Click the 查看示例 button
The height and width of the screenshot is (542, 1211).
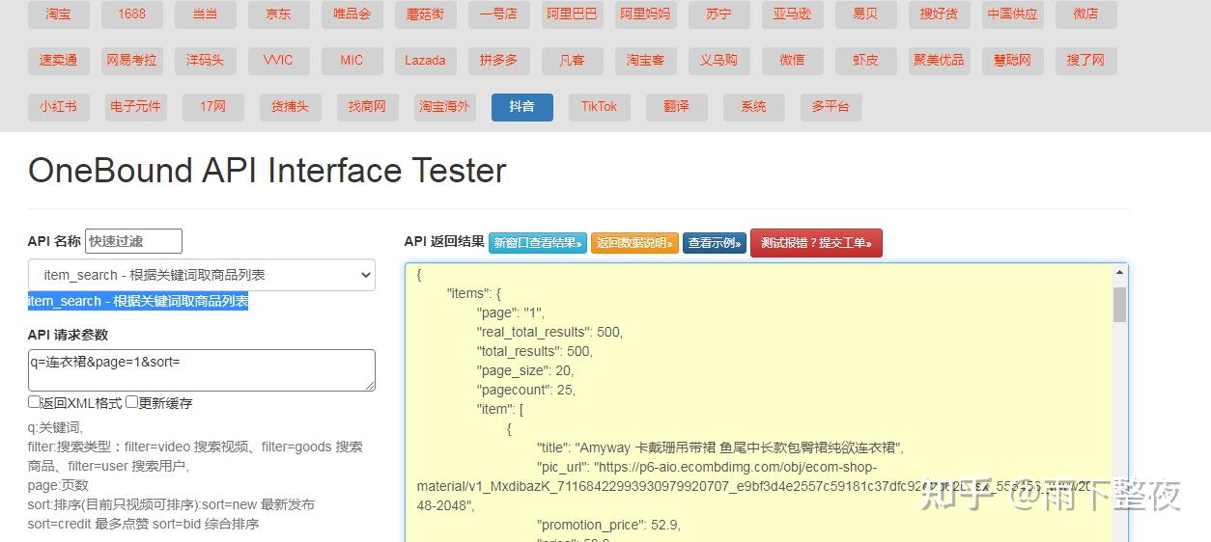(x=715, y=243)
